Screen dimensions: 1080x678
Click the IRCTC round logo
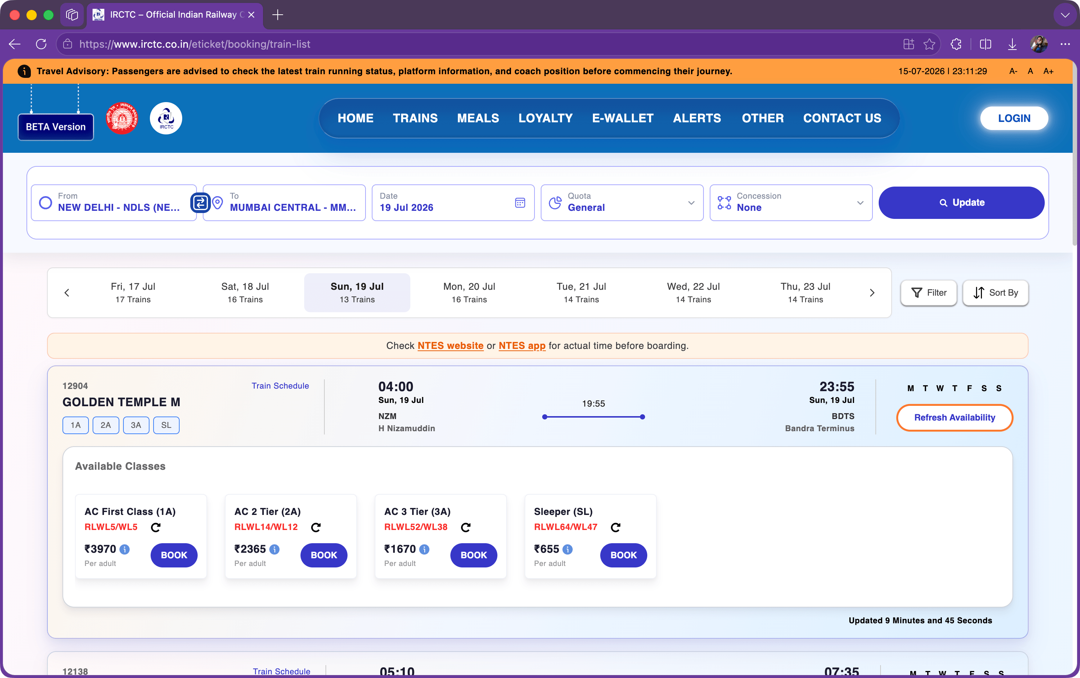click(x=166, y=118)
